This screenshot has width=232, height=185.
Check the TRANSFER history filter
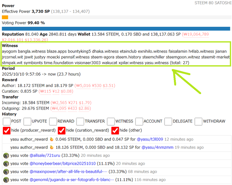click(80, 121)
